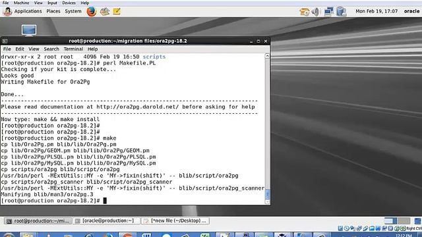Open the network connection tray icon
Image resolution: width=422 pixels, height=237 pixels.
328,12
